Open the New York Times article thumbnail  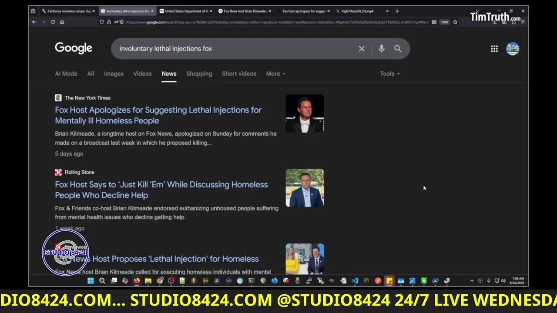[305, 113]
